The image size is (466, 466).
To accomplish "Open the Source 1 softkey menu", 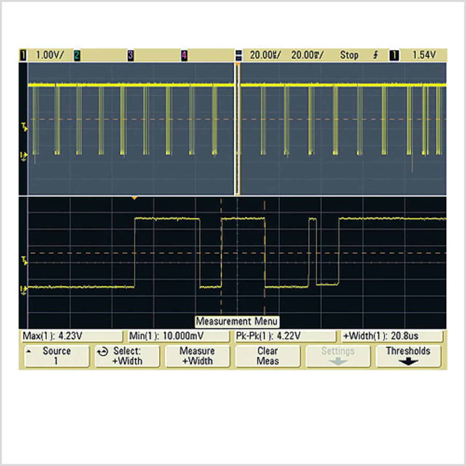I will point(56,356).
